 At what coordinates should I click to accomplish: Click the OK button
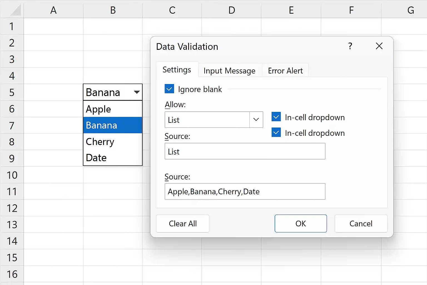coord(301,223)
